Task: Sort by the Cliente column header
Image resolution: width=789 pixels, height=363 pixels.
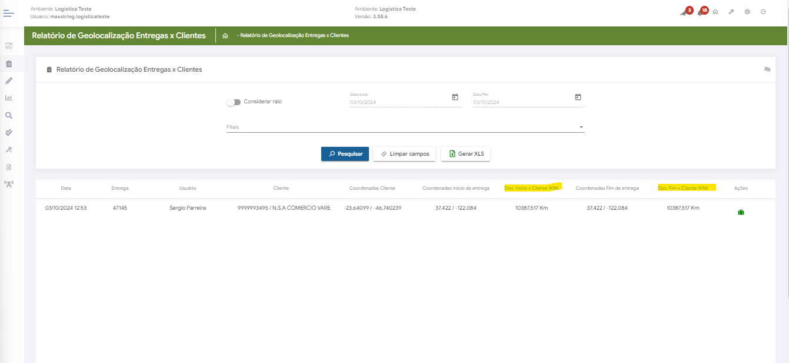Action: tap(281, 188)
